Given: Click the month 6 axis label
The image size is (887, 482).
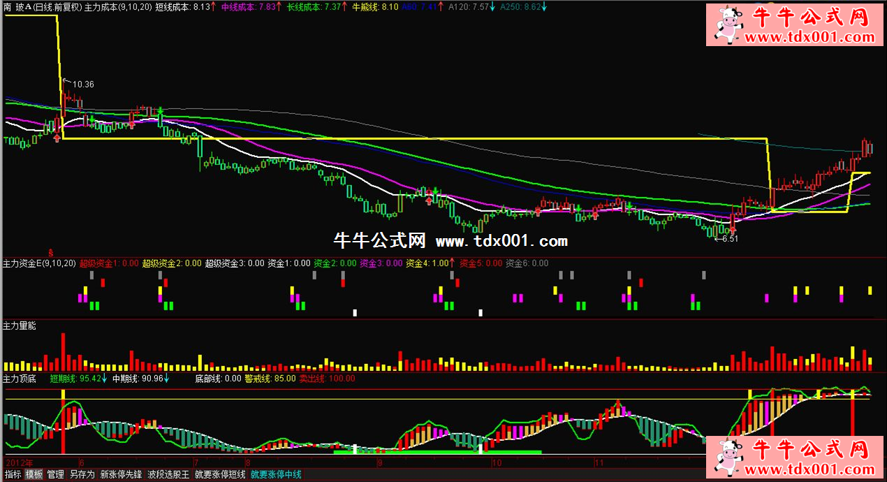Looking at the screenshot, I should coord(82,462).
